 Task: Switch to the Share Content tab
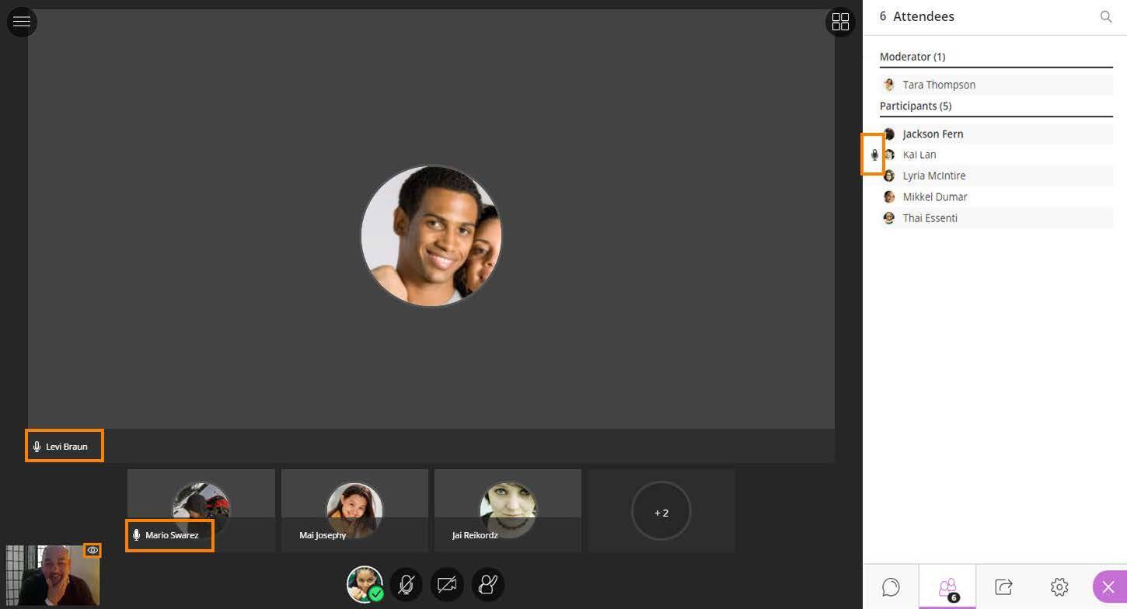click(x=1003, y=587)
